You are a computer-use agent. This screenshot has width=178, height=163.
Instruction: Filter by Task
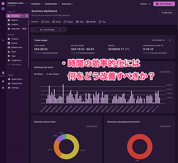[x=80, y=22]
